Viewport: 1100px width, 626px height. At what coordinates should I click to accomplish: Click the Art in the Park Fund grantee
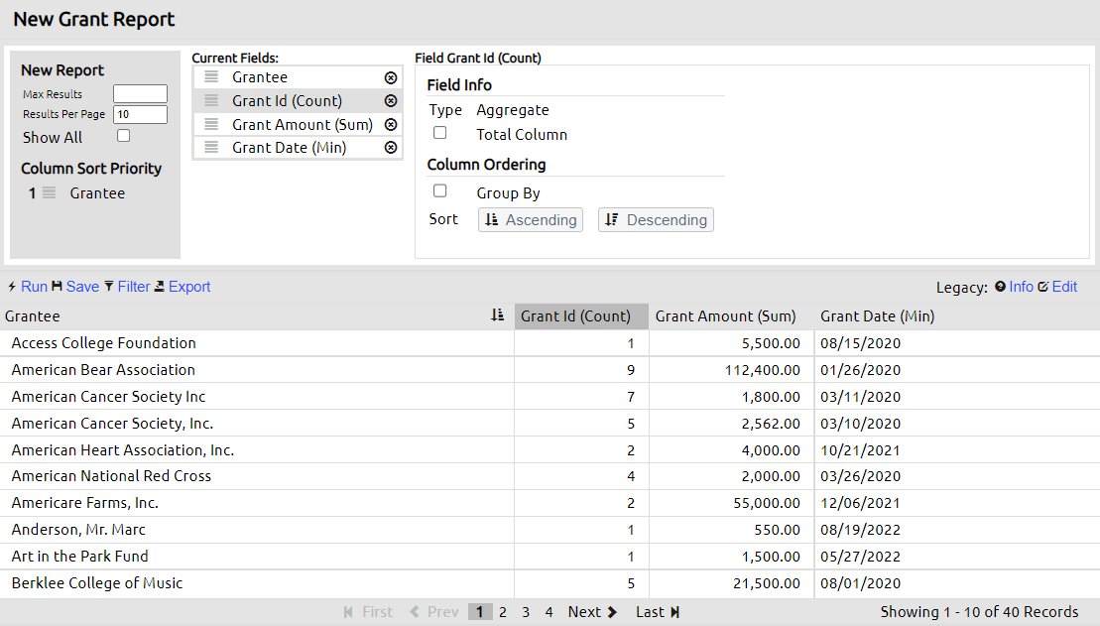(x=80, y=556)
